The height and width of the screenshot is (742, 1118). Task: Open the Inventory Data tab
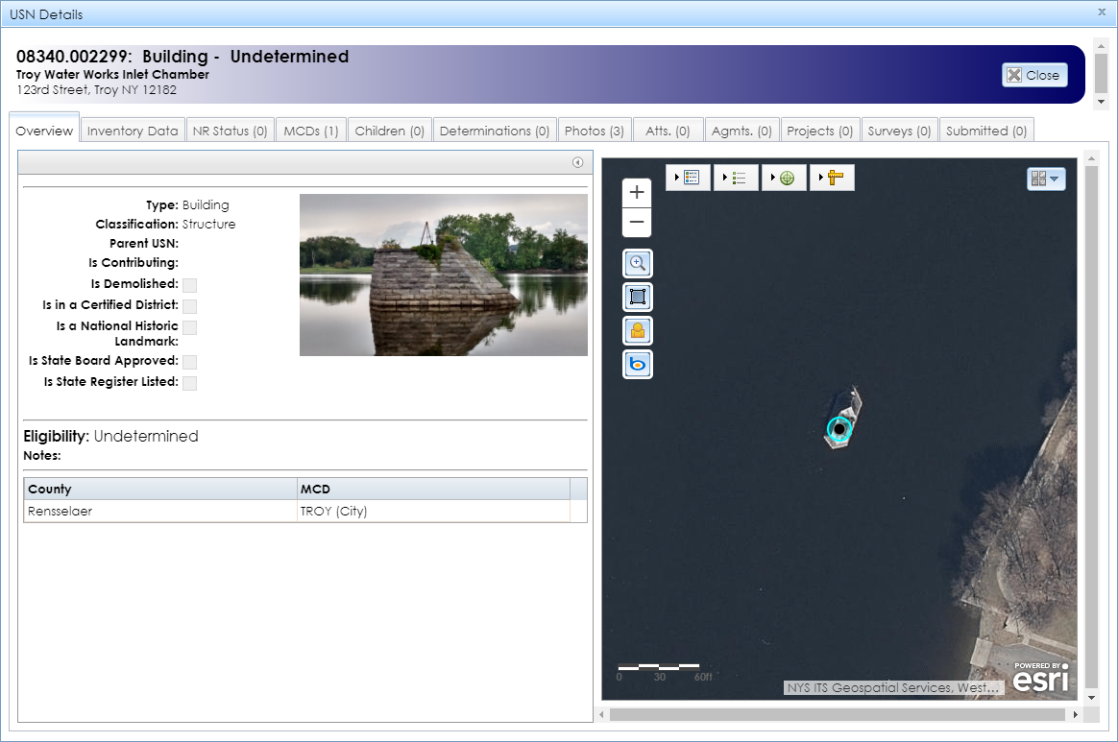[x=133, y=129]
